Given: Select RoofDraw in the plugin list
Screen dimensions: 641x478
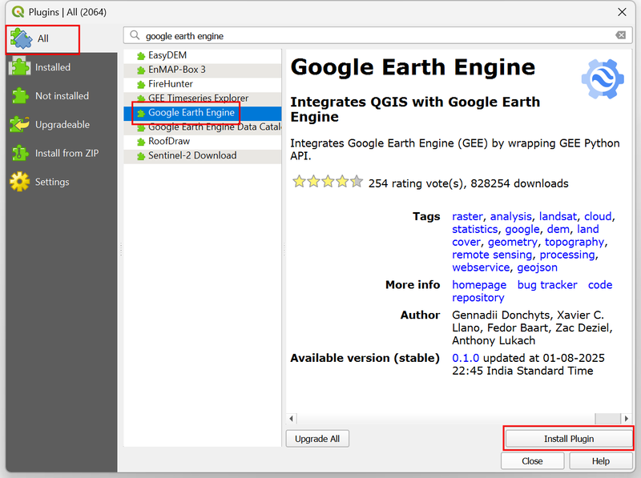Looking at the screenshot, I should click(203, 142).
